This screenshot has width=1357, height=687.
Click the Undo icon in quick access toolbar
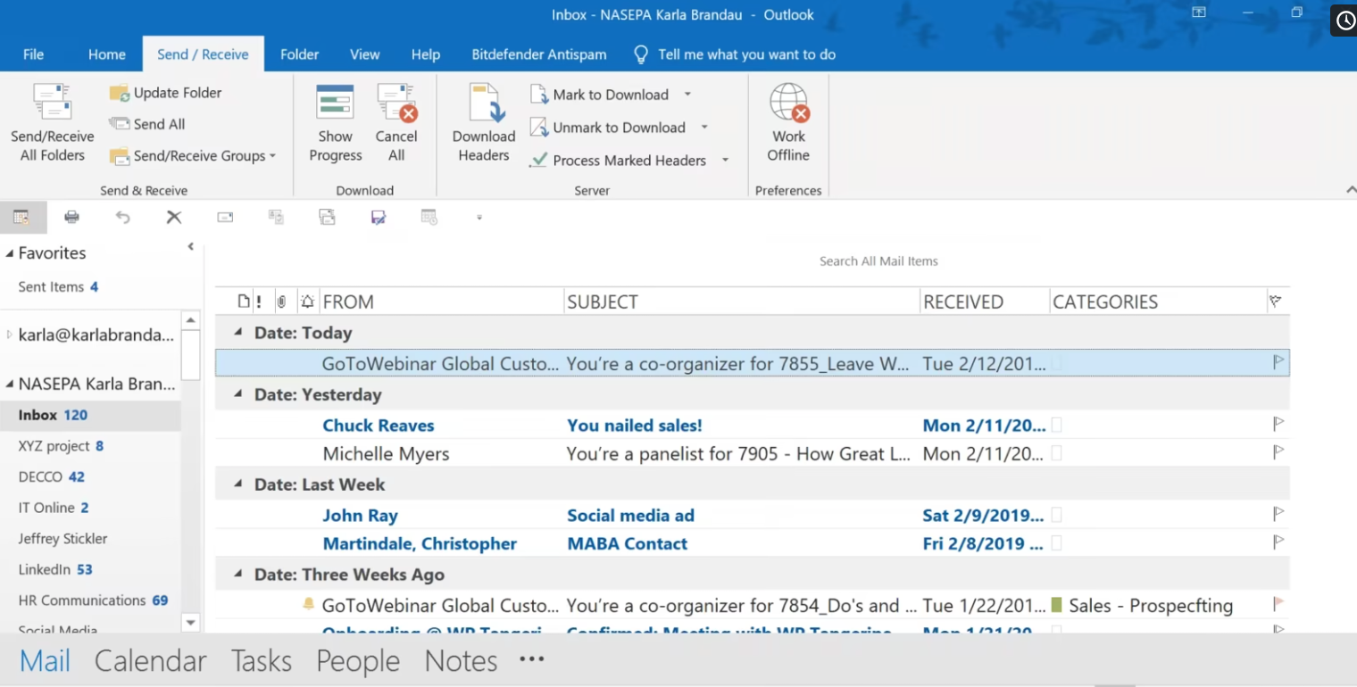[x=122, y=217]
